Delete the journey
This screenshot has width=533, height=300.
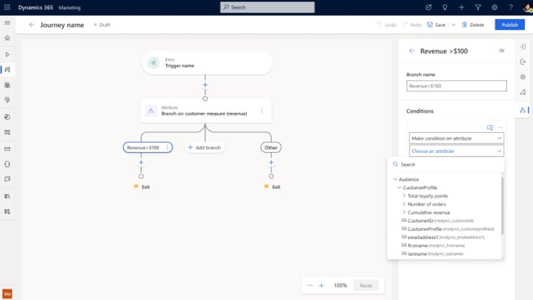(473, 25)
